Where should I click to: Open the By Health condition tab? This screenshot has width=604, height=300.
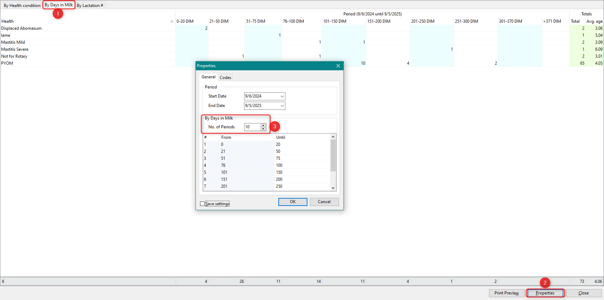click(x=22, y=6)
